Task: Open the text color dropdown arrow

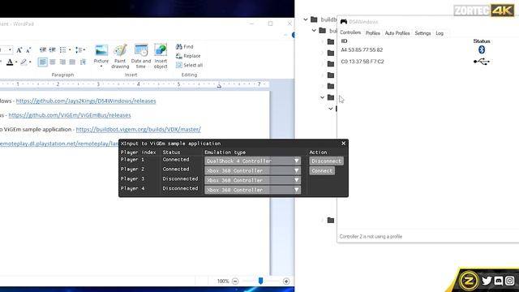Action: click(16, 62)
